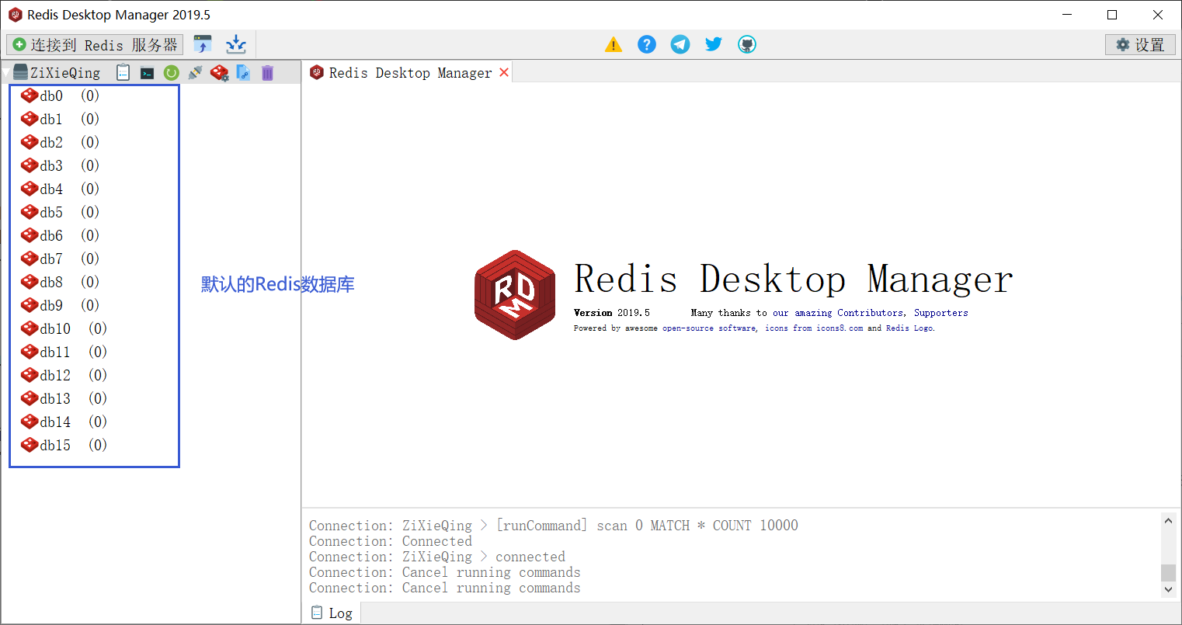Image resolution: width=1182 pixels, height=625 pixels.
Task: Open the icons8.com link
Action: [840, 328]
